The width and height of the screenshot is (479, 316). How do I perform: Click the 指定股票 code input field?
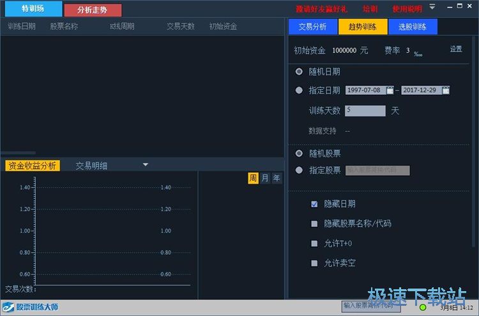pos(377,170)
